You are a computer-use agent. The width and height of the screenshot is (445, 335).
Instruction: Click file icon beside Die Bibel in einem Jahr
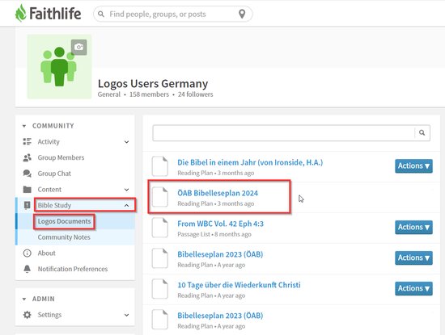click(x=159, y=166)
